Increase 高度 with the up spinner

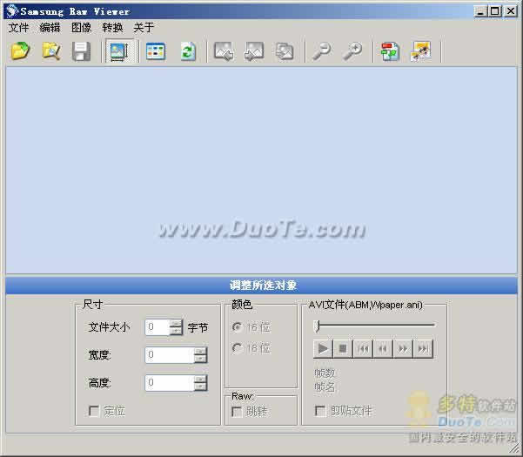pos(201,379)
